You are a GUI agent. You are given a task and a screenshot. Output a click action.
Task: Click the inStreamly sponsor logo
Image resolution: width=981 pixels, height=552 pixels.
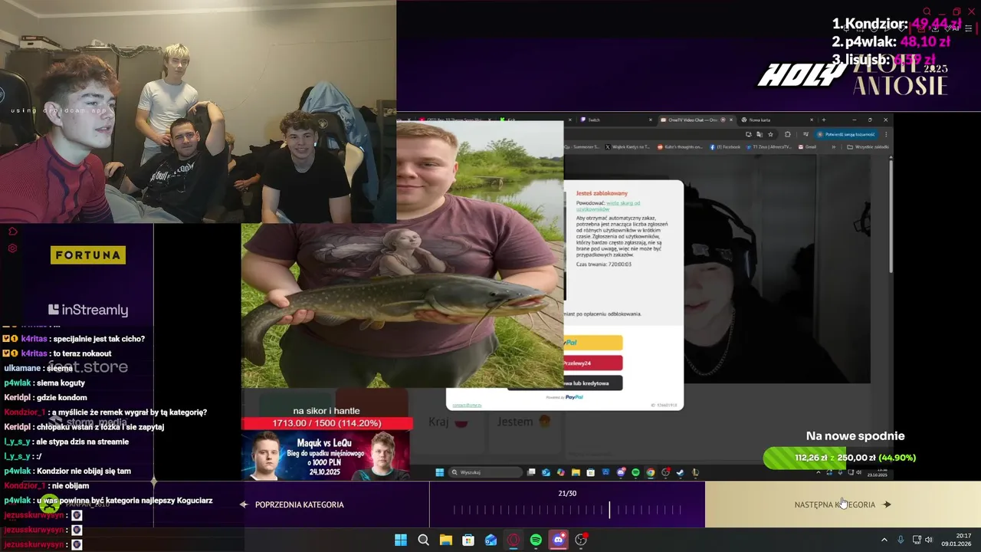coord(88,310)
